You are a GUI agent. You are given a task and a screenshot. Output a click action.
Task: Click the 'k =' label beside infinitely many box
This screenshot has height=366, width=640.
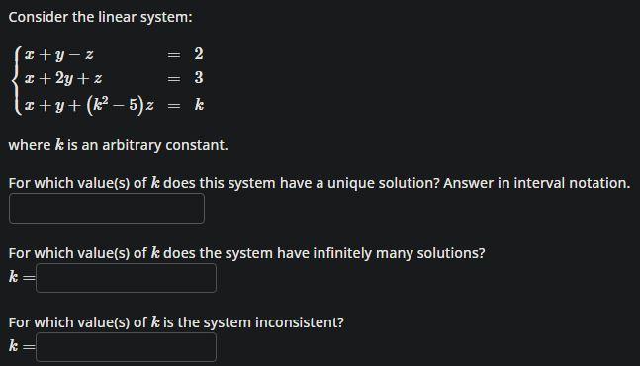point(22,277)
